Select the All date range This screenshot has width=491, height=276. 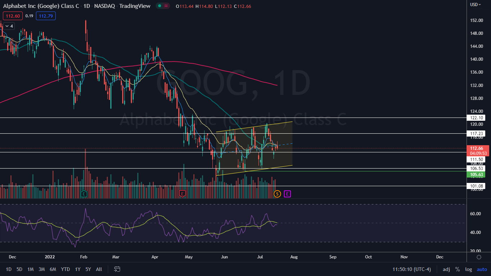pyautogui.click(x=99, y=269)
